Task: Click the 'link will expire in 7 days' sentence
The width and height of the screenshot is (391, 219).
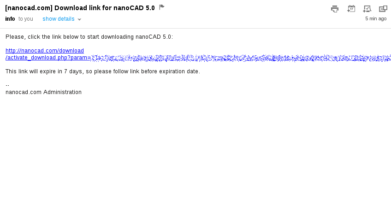Action: pos(102,71)
